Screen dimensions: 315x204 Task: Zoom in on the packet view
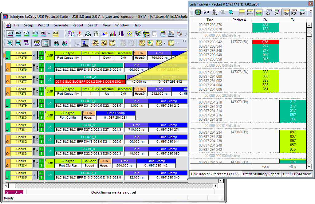(x=10, y=43)
